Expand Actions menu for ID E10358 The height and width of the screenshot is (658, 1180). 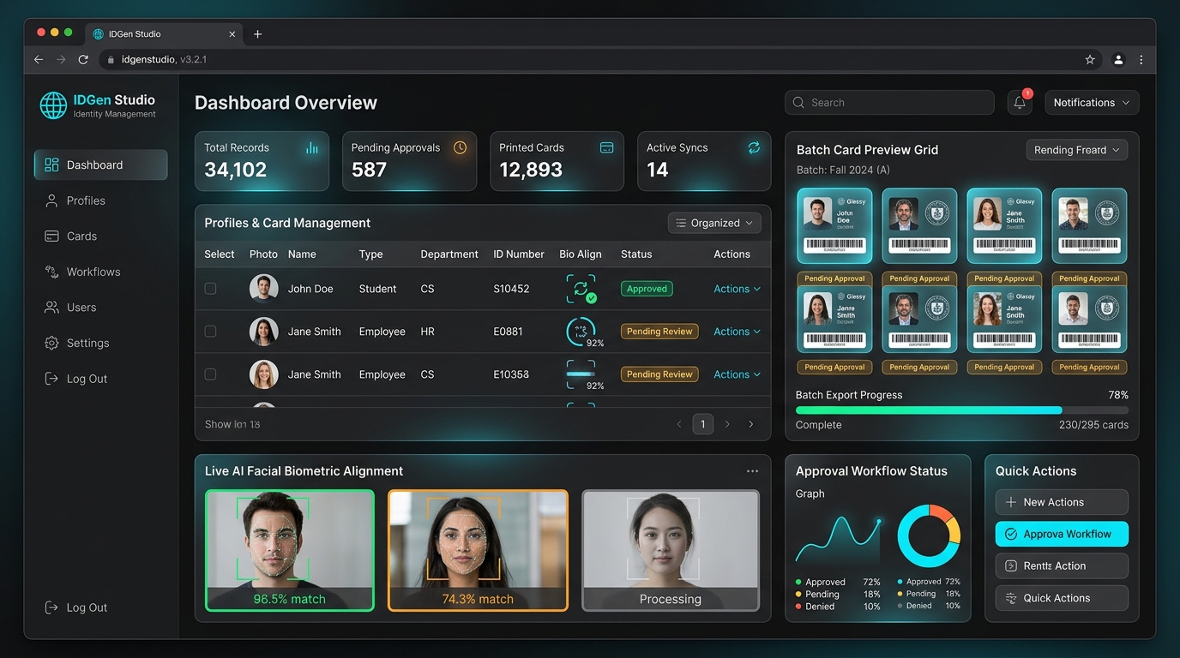(737, 374)
